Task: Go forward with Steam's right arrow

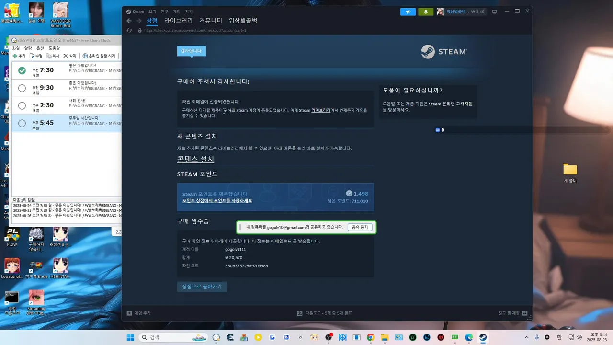Action: (139, 21)
